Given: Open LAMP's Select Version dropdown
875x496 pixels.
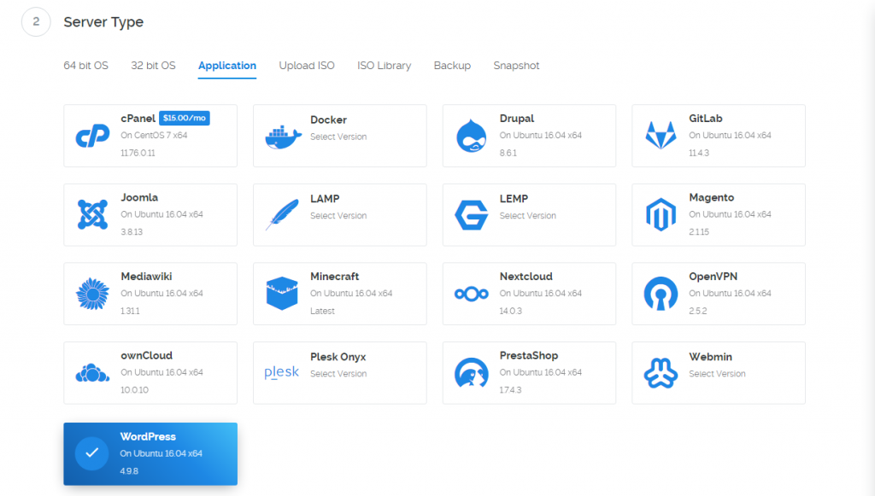Looking at the screenshot, I should click(338, 216).
